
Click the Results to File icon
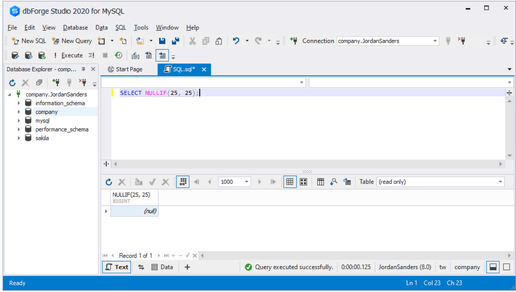click(x=149, y=55)
